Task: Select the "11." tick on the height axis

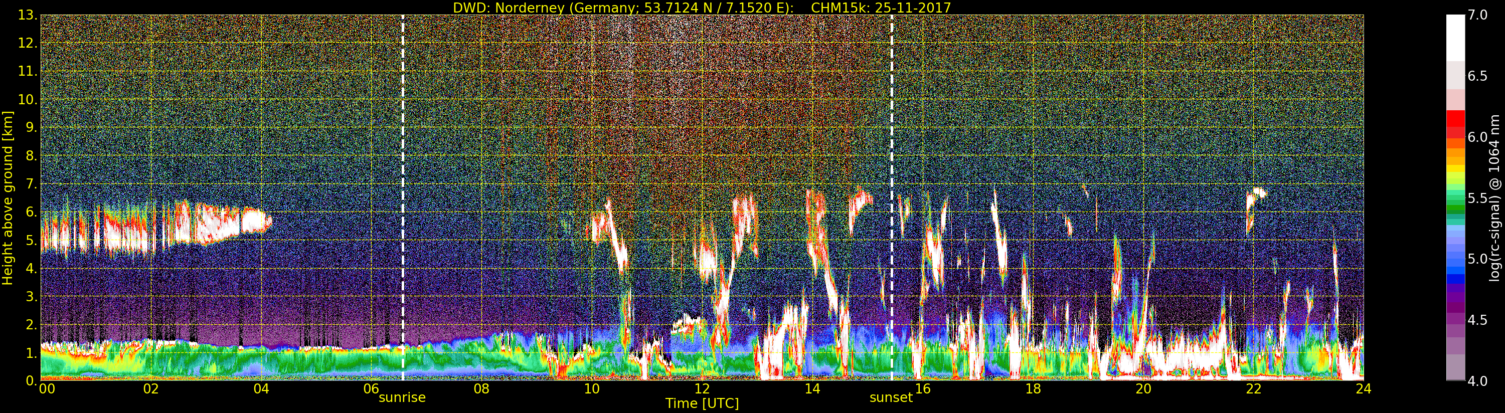Action: coord(28,71)
